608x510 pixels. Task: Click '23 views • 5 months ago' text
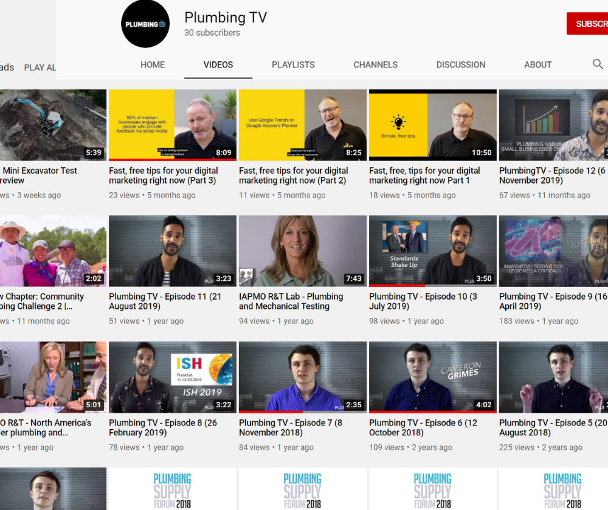(152, 195)
